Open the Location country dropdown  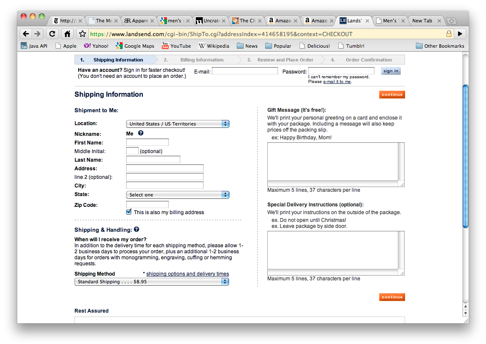pyautogui.click(x=178, y=124)
